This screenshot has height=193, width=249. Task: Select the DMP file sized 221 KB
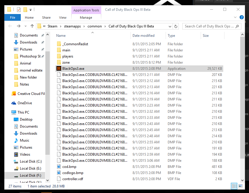tap(139, 87)
